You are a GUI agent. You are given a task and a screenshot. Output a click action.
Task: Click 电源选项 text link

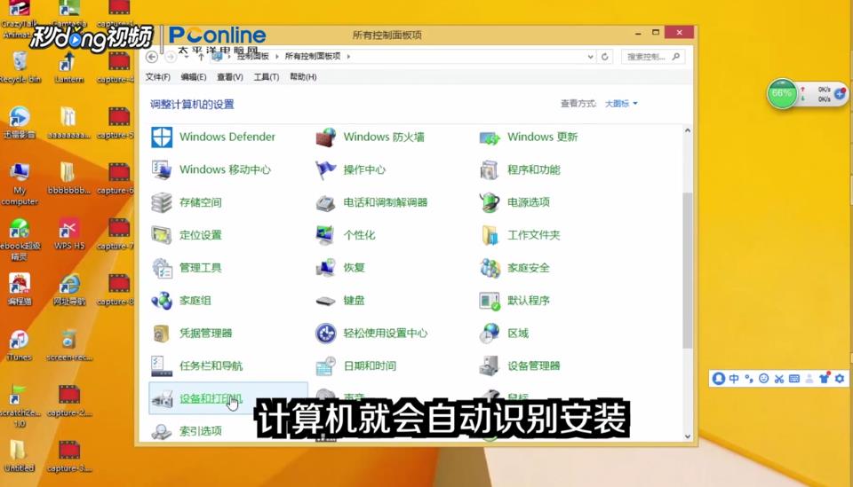528,202
